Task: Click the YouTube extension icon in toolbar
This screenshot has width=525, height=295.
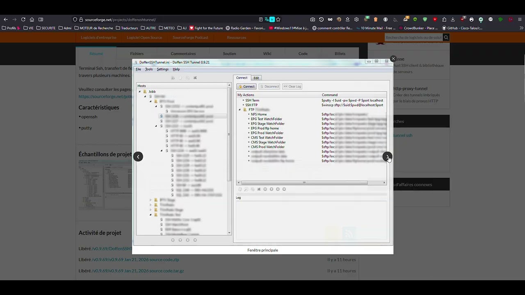Action: click(435, 19)
